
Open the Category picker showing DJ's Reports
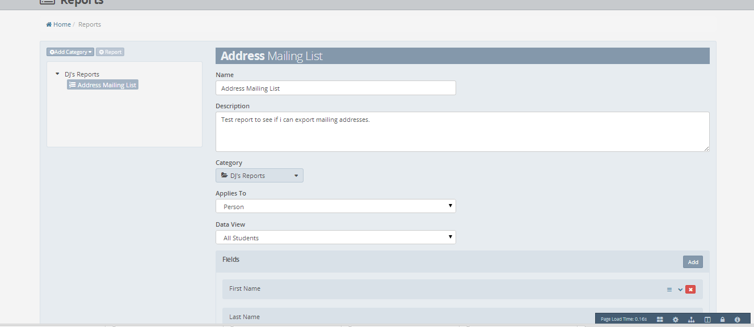click(x=259, y=176)
